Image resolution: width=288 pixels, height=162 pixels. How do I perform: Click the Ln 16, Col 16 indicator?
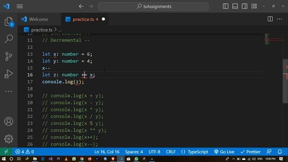click(107, 152)
